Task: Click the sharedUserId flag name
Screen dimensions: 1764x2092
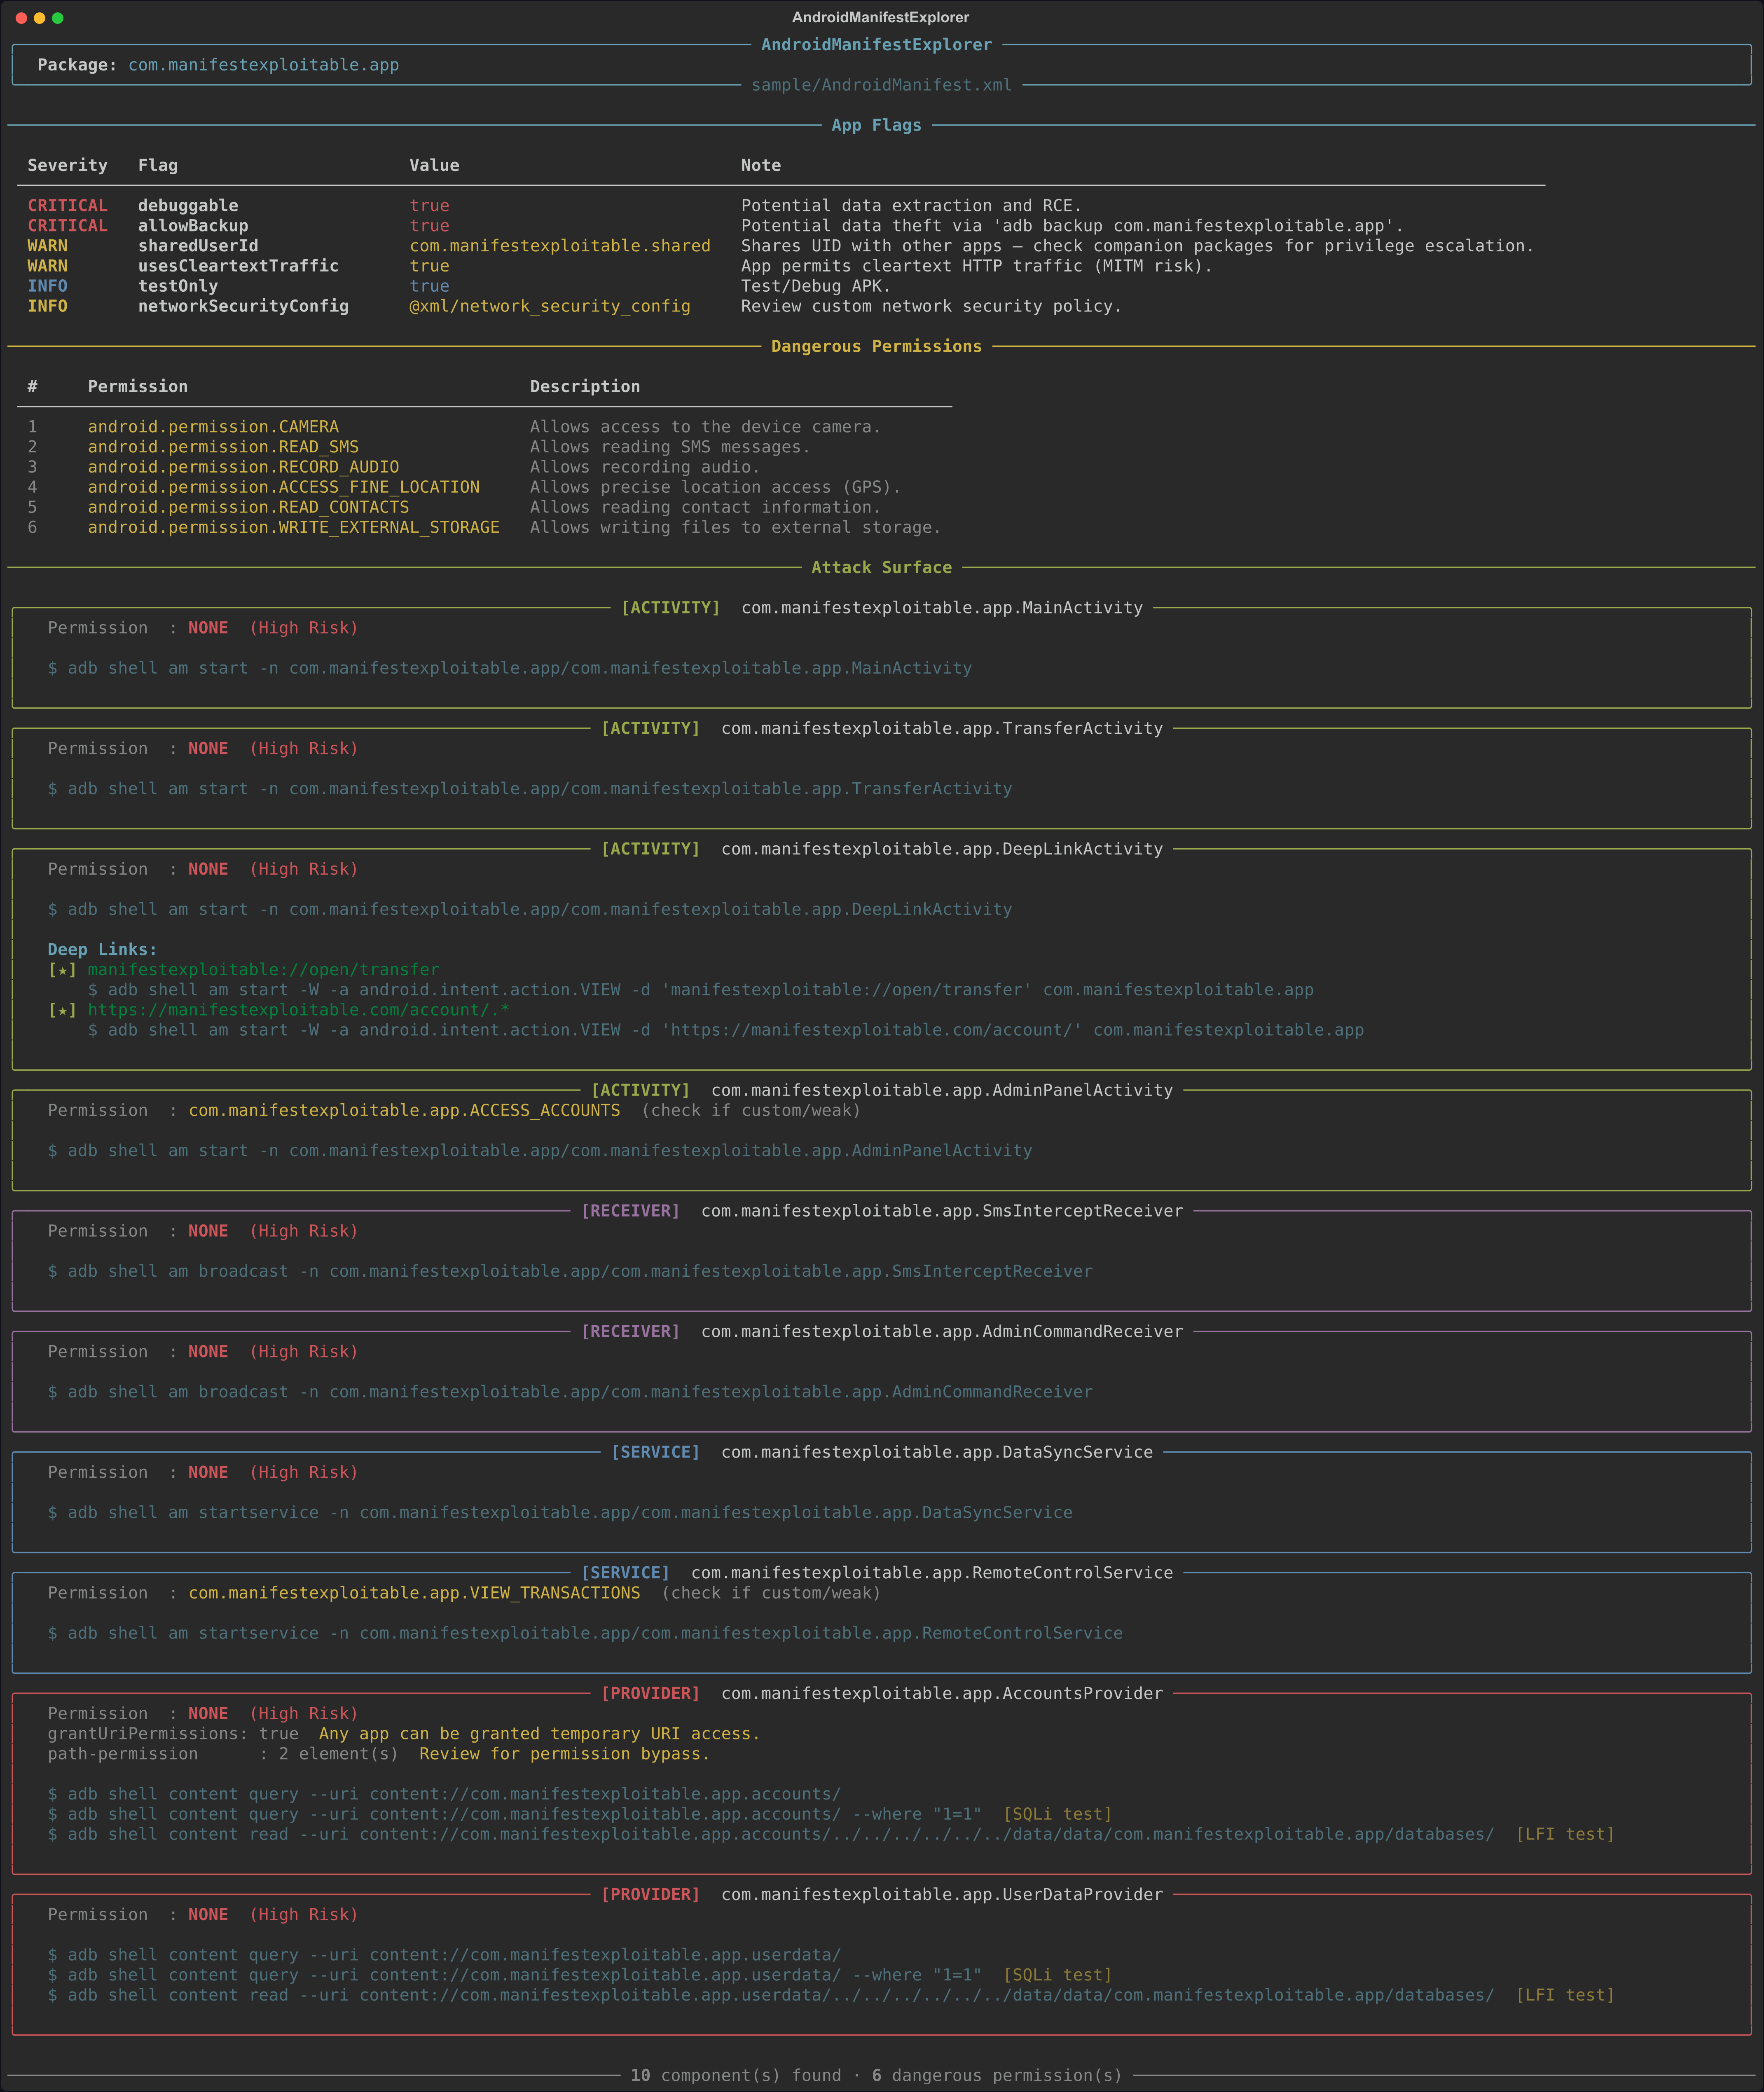Action: tap(198, 246)
